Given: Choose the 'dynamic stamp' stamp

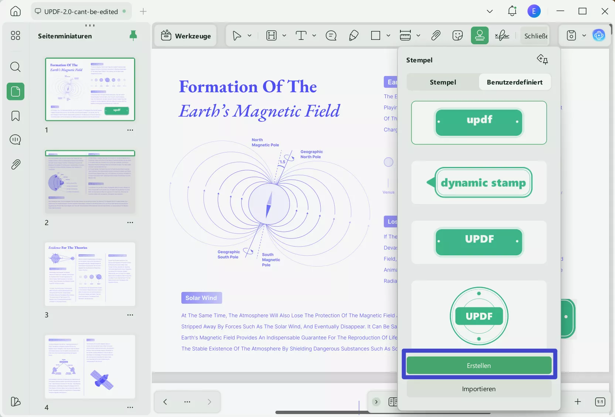Looking at the screenshot, I should click(479, 182).
